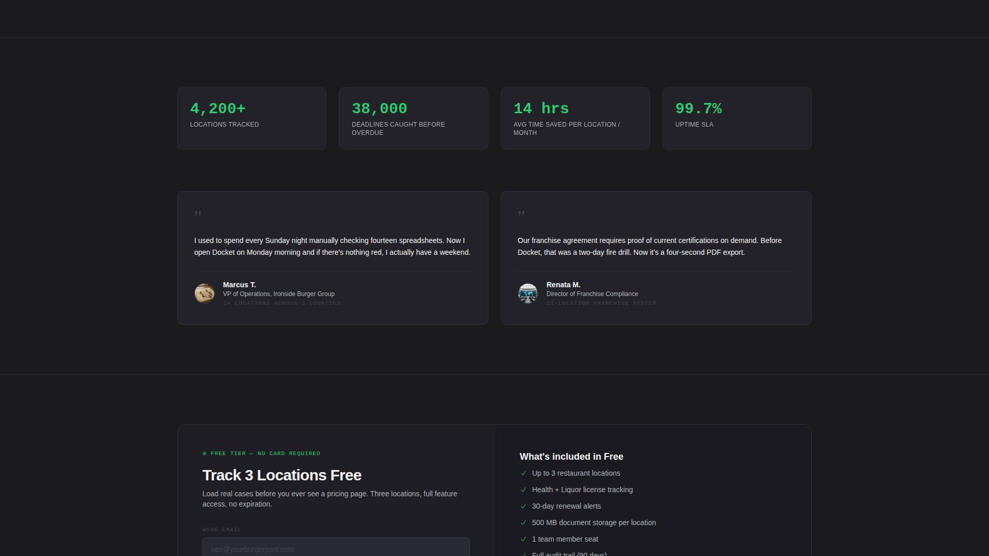
Task: Click the quote icon in Marcus T.'s testimonial
Action: (198, 214)
